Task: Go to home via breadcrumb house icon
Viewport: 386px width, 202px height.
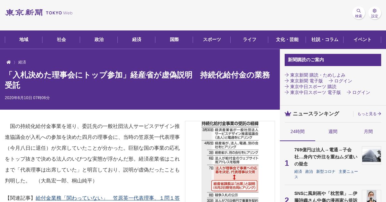Action: pyautogui.click(x=9, y=62)
